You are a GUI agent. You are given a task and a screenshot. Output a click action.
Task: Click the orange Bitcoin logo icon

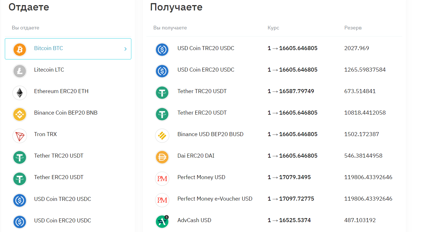point(20,50)
